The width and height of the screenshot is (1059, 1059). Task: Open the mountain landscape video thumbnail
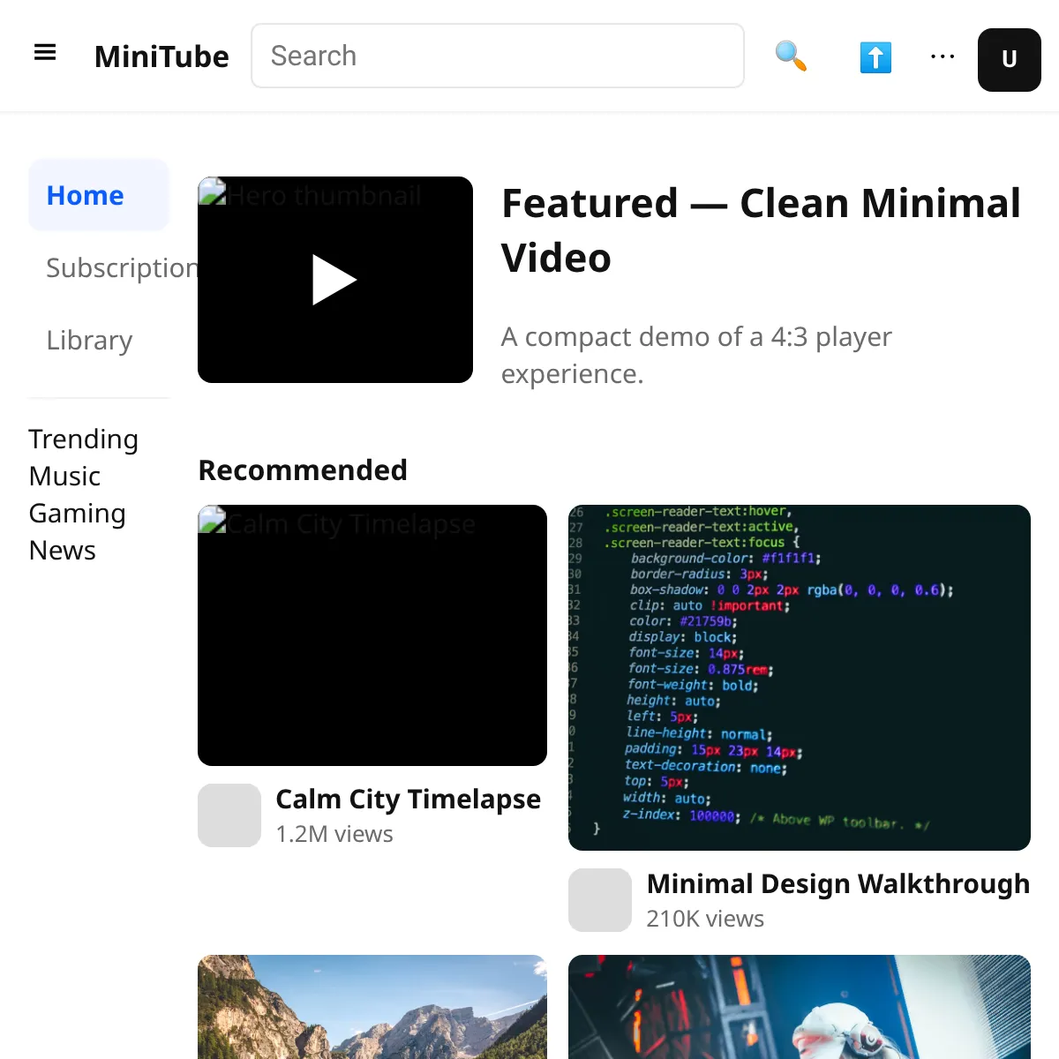pyautogui.click(x=372, y=1007)
